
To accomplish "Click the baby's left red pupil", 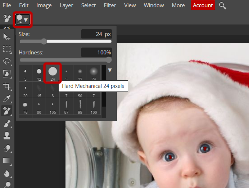I will tap(170, 157).
